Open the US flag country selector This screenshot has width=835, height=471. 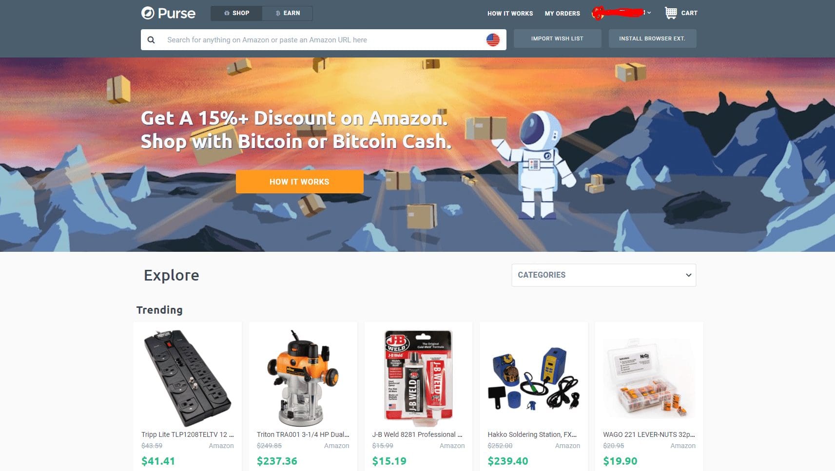pyautogui.click(x=493, y=40)
